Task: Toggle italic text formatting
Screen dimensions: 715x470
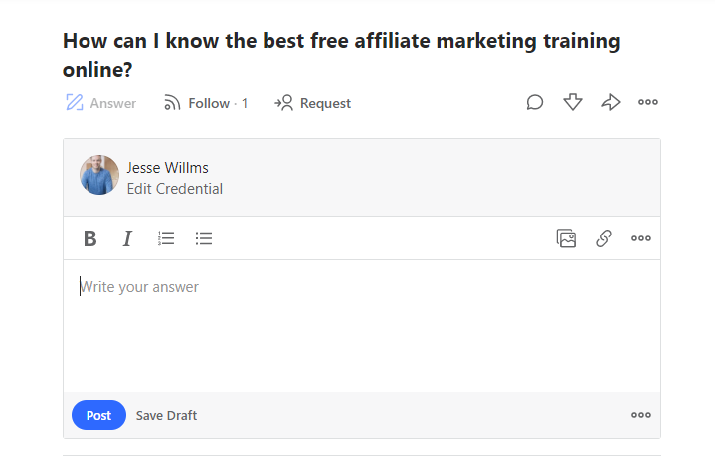Action: pyautogui.click(x=127, y=238)
